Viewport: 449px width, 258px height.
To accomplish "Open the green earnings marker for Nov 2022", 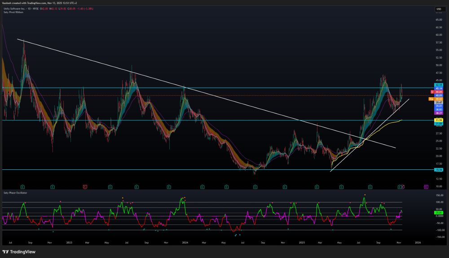I will 53,187.
